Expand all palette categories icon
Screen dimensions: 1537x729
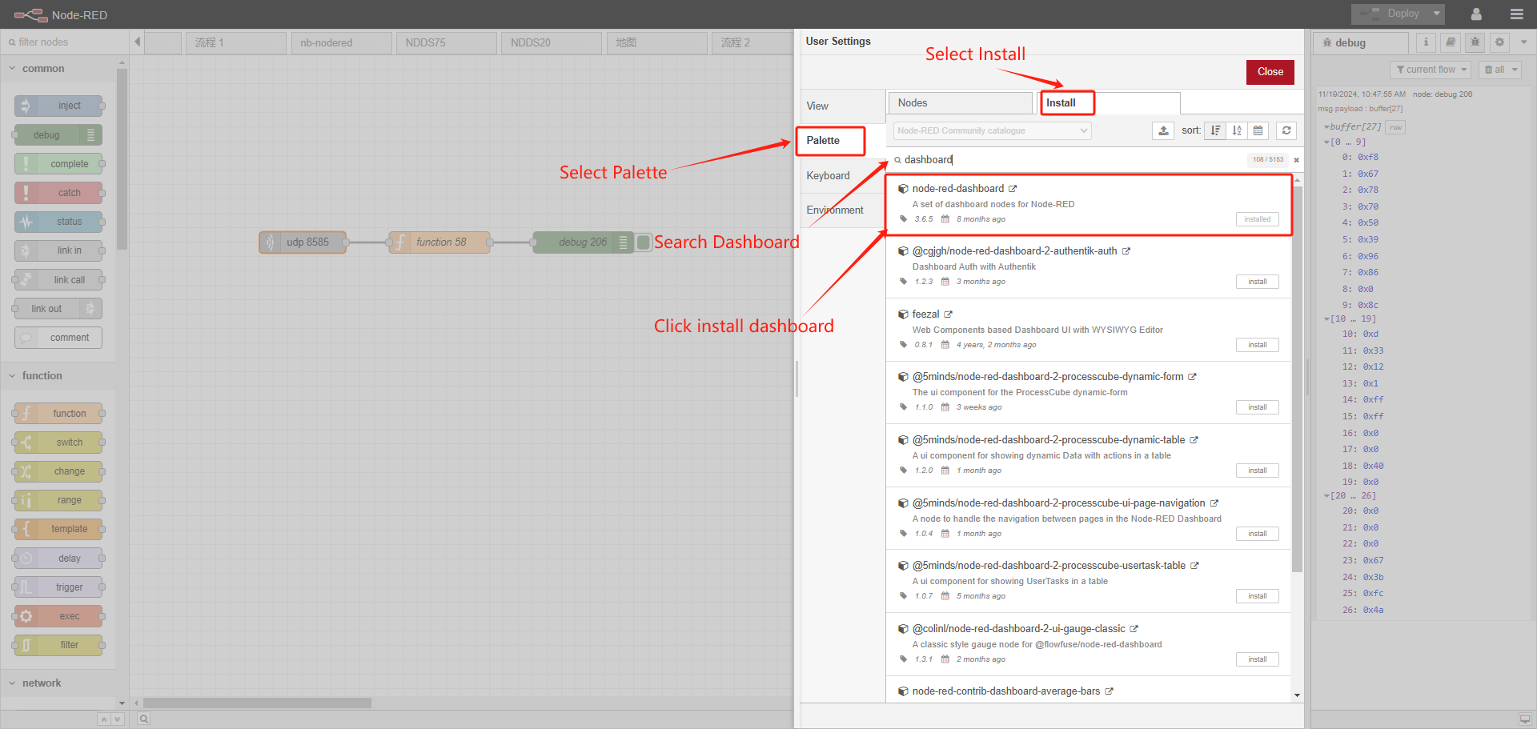click(117, 719)
